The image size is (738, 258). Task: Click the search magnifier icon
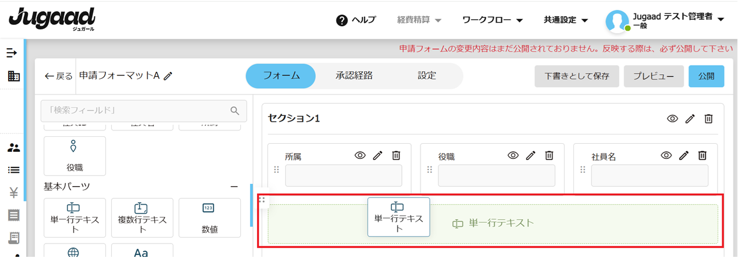click(235, 111)
